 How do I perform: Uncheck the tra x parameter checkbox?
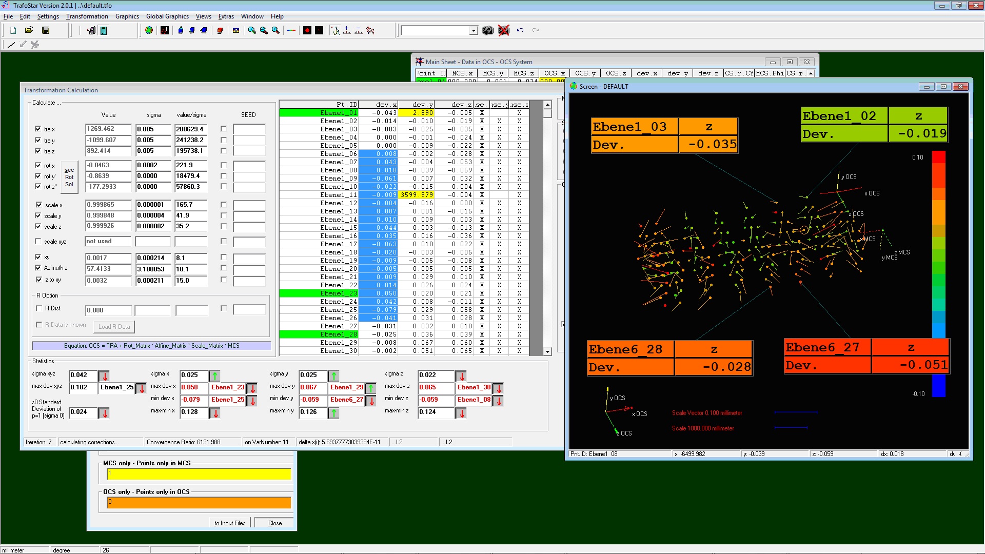(38, 129)
